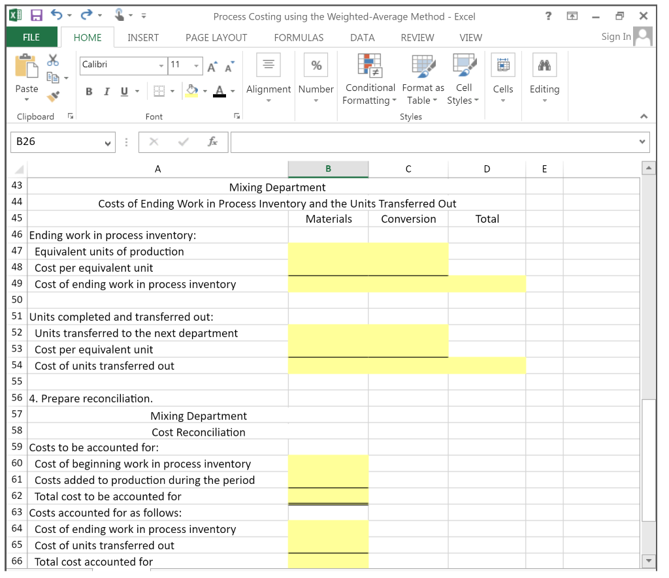Apply borders using the Borders icon
The width and height of the screenshot is (669, 578).
(x=159, y=91)
